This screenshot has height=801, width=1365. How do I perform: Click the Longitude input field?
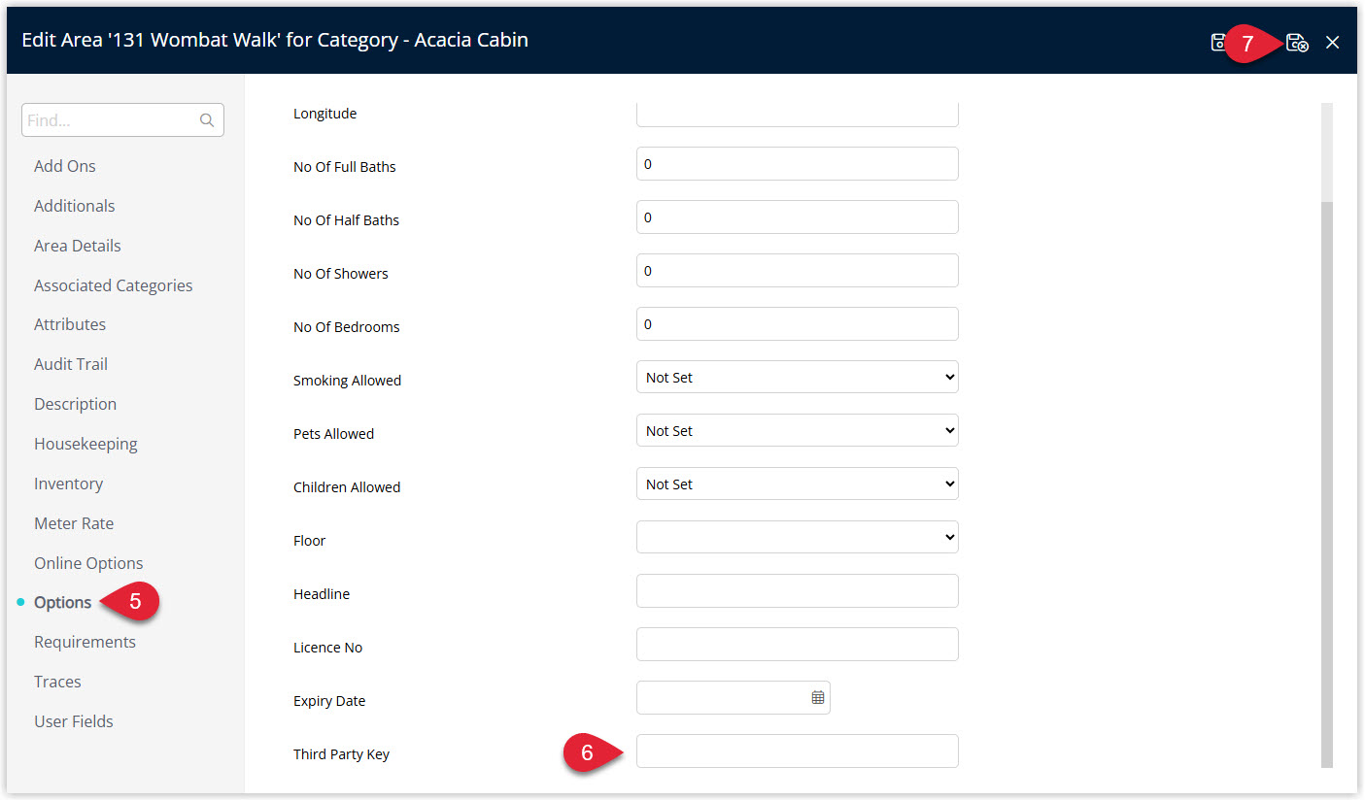click(798, 114)
